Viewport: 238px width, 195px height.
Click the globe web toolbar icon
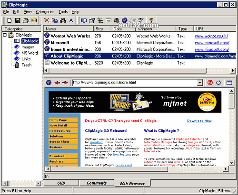(125, 20)
